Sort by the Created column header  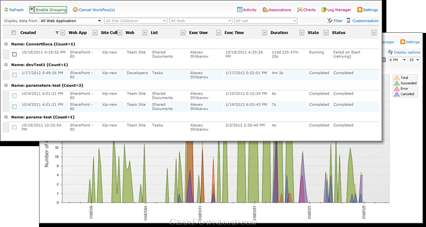tap(28, 32)
